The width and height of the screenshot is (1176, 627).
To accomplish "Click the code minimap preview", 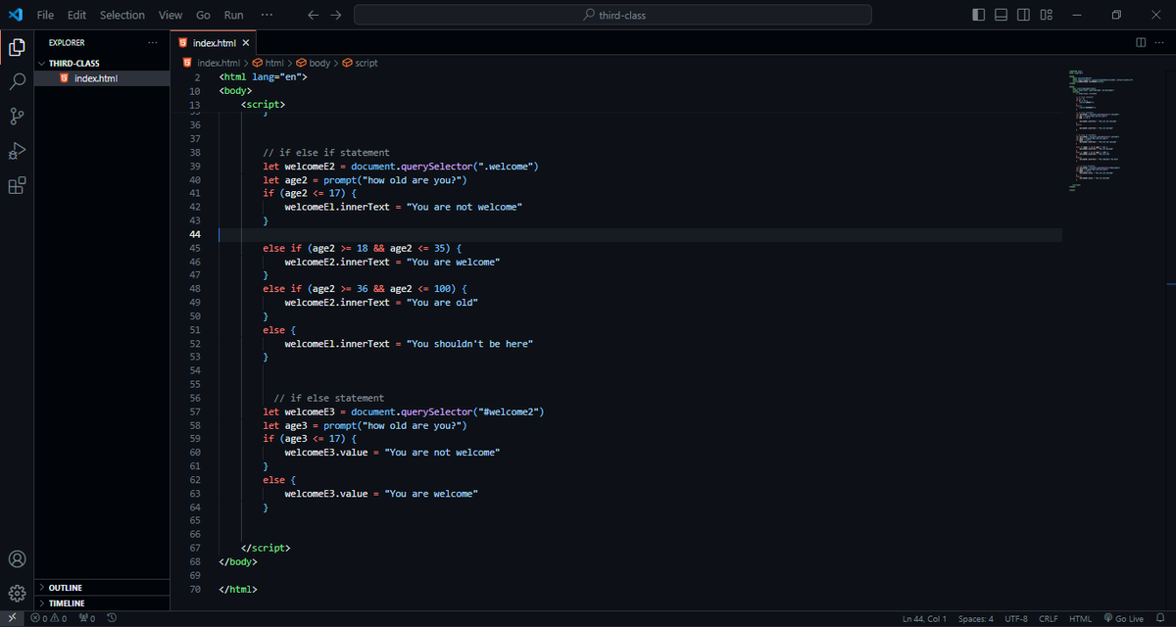I will (x=1102, y=129).
